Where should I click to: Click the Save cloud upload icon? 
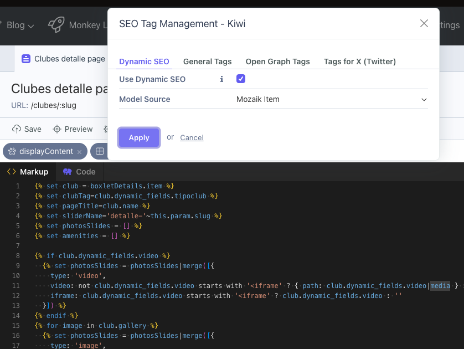17,129
